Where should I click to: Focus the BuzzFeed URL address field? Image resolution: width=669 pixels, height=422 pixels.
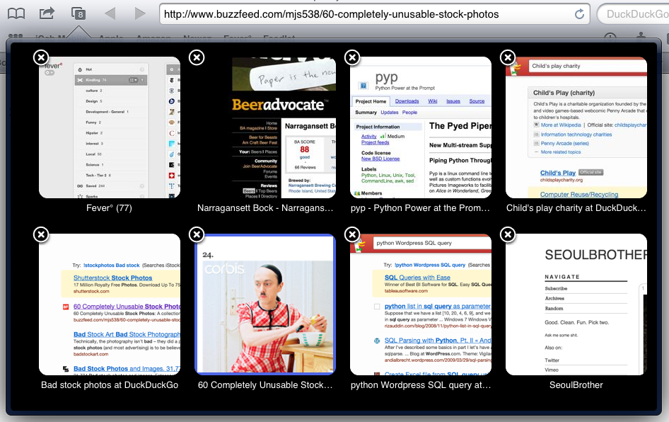(375, 14)
